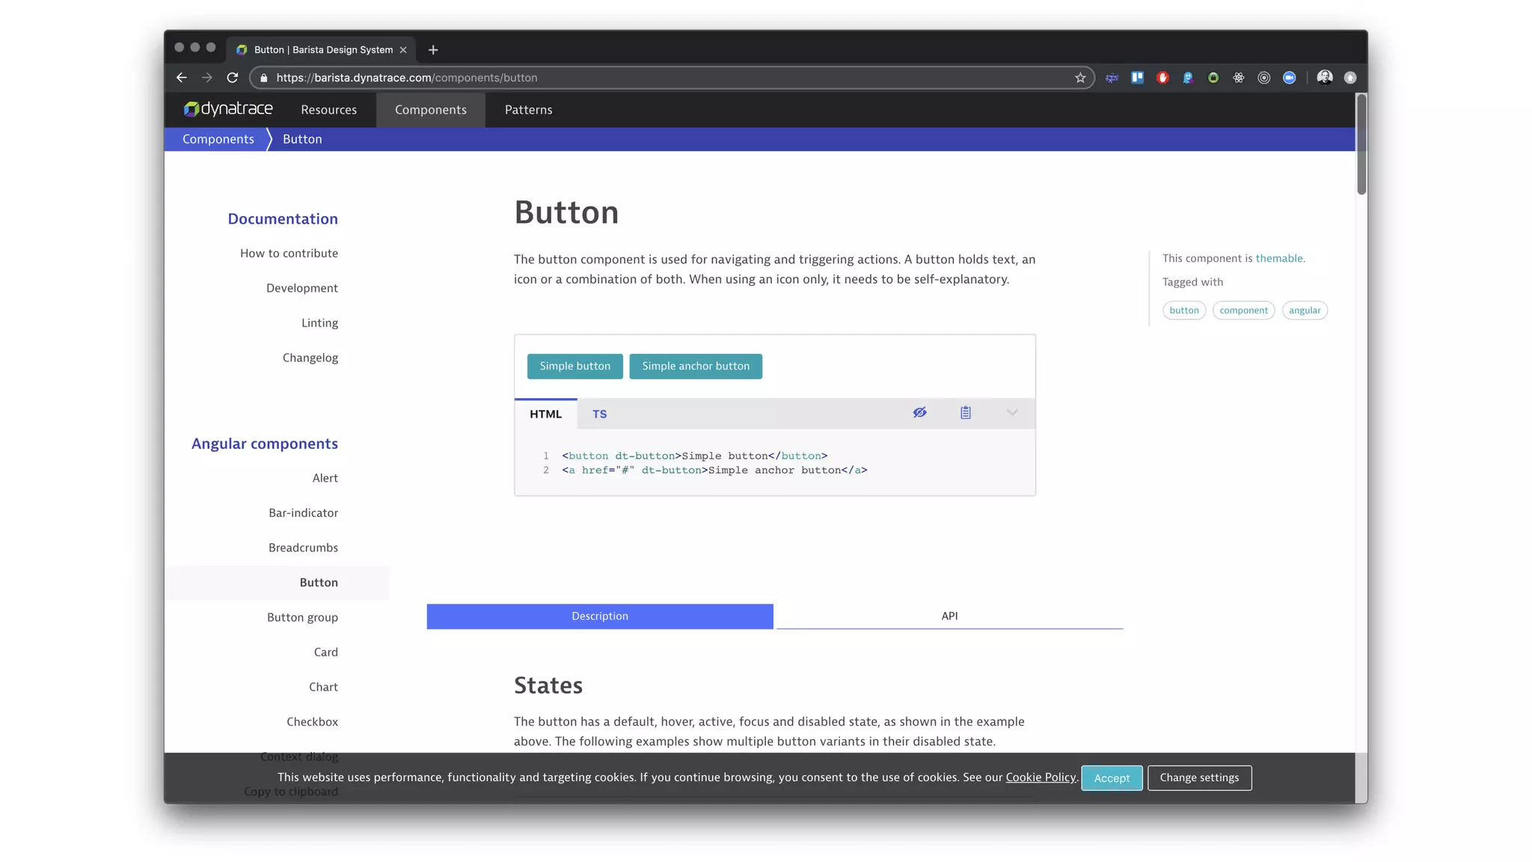Bookmark this page with the star
Viewport: 1532px width, 862px height.
[x=1080, y=78]
